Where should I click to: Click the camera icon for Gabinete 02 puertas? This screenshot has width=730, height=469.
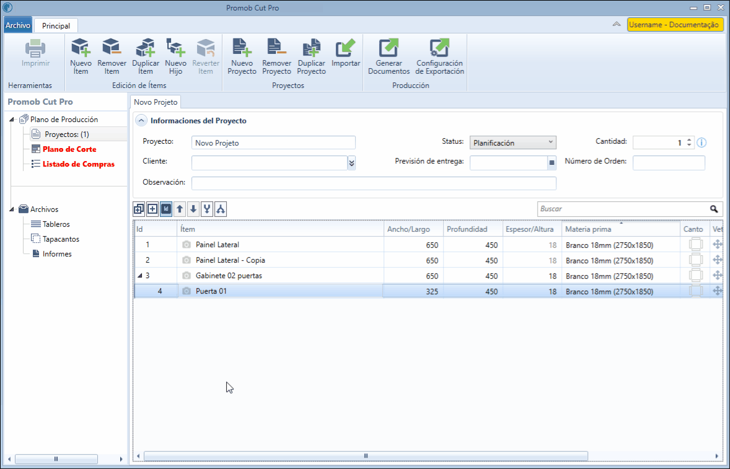[187, 276]
